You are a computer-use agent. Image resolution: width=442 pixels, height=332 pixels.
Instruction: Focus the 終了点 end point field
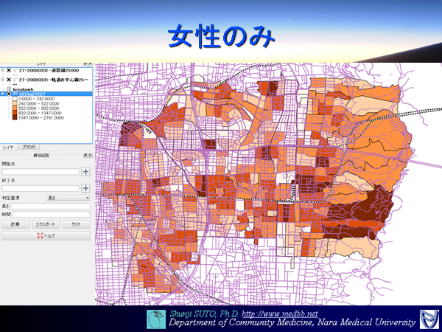click(x=41, y=188)
